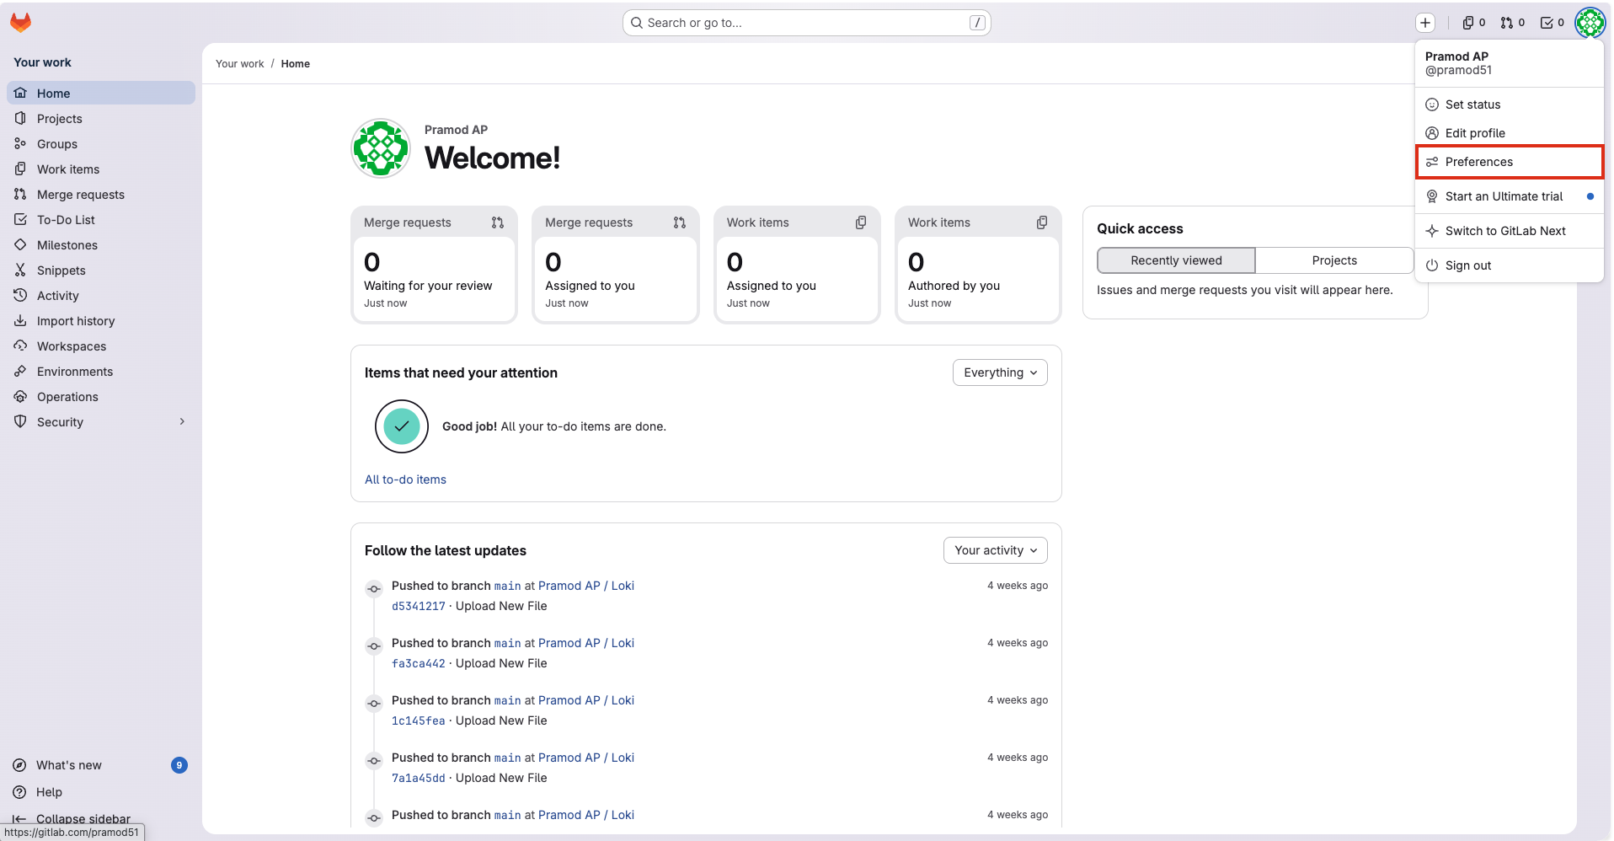Click the Milestones icon in sidebar
The width and height of the screenshot is (1614, 841).
pos(20,244)
